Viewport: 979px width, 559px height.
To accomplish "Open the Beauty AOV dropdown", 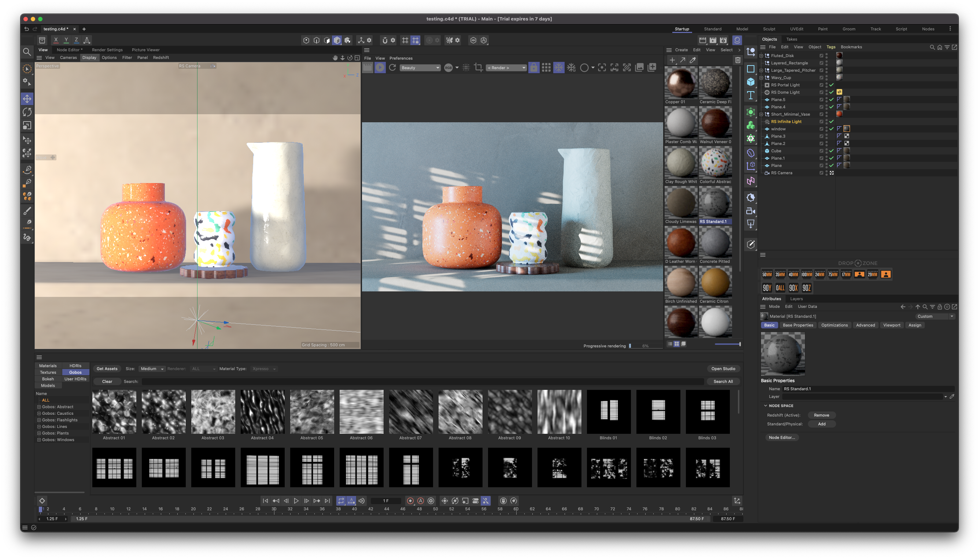I will (x=420, y=68).
